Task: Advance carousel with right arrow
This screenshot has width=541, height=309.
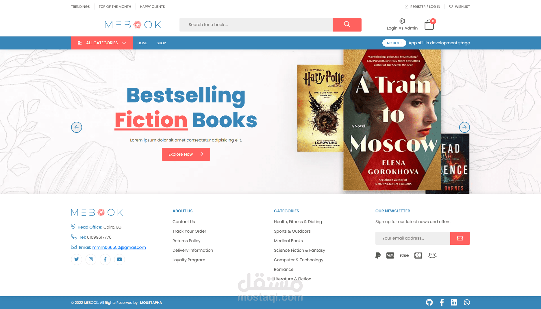Action: pyautogui.click(x=464, y=127)
